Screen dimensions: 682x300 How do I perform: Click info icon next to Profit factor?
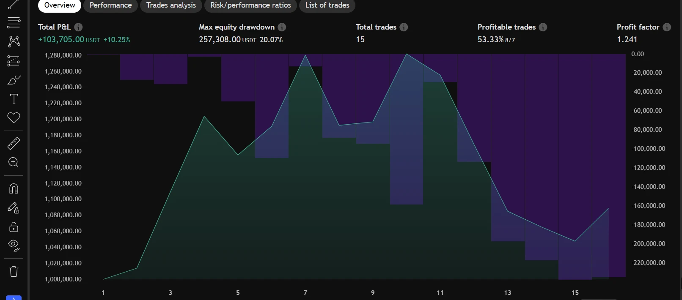(x=667, y=27)
